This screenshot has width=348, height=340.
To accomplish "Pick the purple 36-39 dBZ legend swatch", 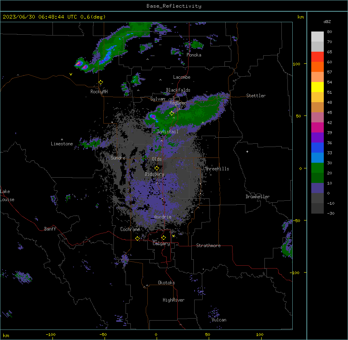I will click(x=317, y=138).
